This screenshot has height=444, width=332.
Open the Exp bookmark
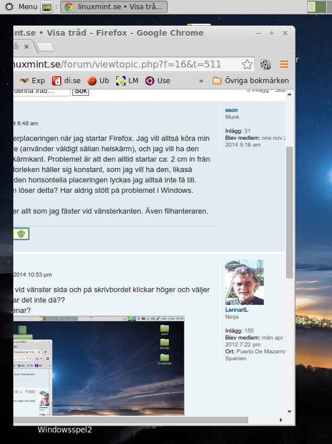pyautogui.click(x=32, y=81)
